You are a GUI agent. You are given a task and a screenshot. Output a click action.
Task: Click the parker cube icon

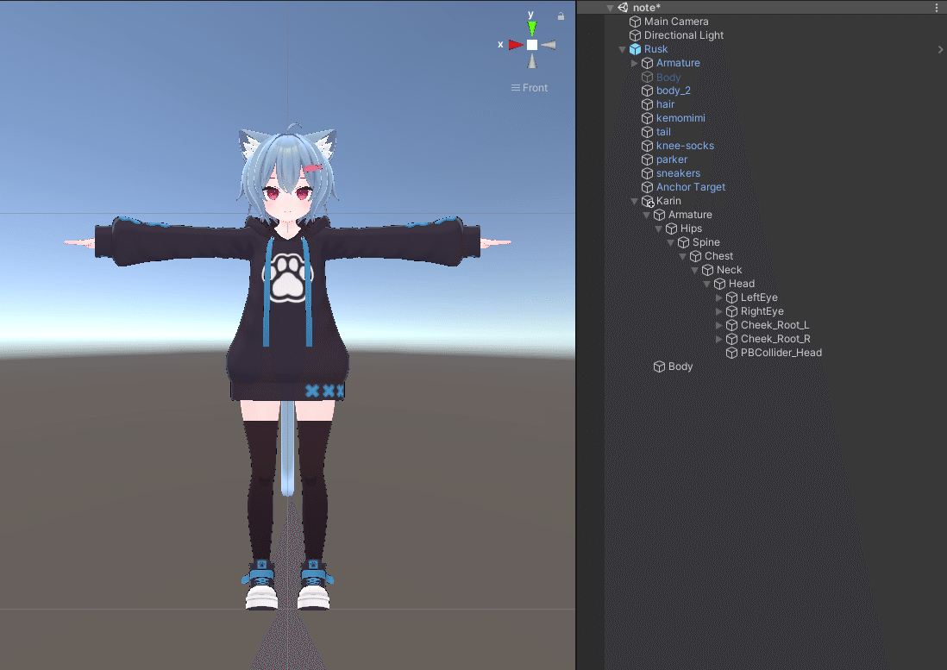[x=648, y=160]
